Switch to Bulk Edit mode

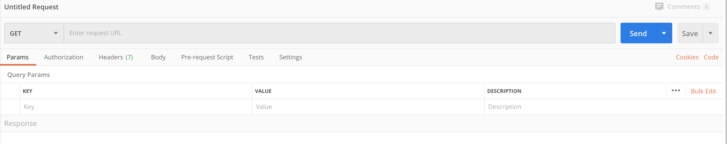(703, 91)
